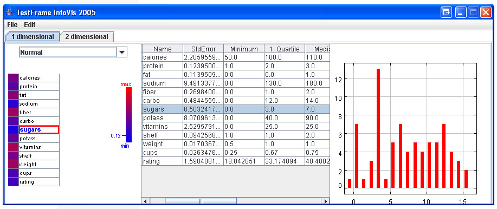
Task: Click the table scrollbar right arrow
Action: pos(326,201)
